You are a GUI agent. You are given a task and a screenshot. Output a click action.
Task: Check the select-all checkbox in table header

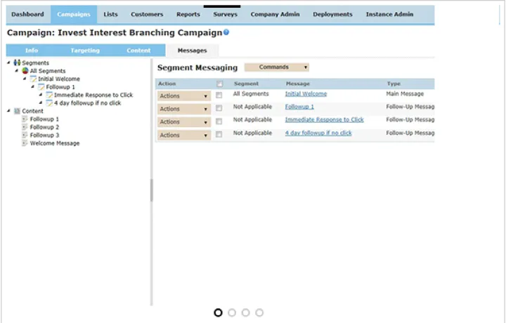pos(219,84)
